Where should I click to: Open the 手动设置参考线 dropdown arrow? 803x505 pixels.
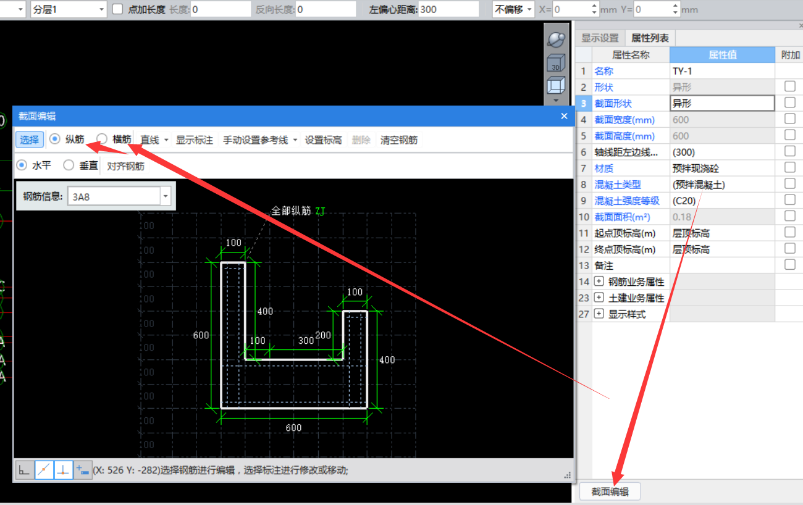[295, 140]
